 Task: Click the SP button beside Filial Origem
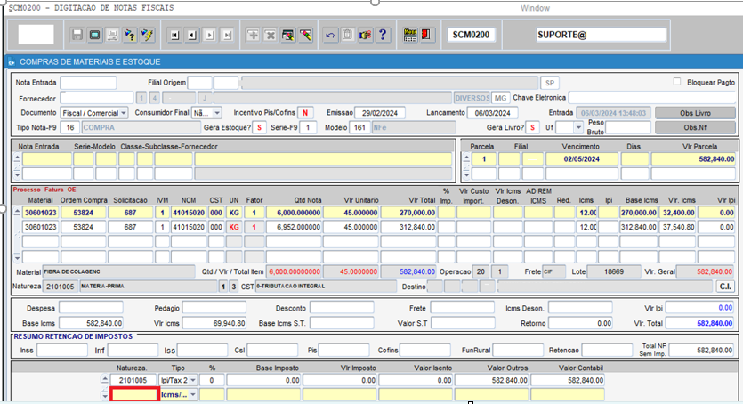click(x=550, y=83)
